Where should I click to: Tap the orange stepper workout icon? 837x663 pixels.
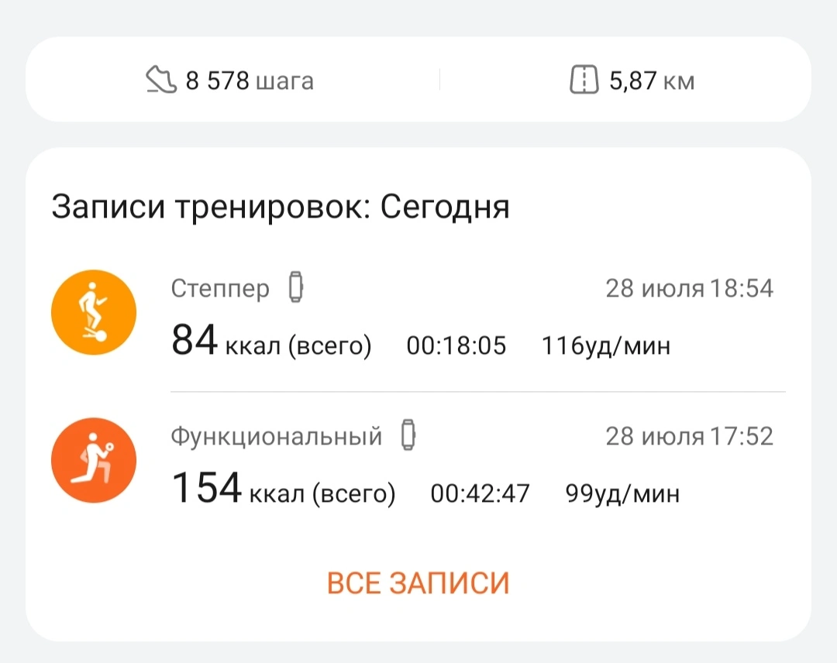(94, 314)
